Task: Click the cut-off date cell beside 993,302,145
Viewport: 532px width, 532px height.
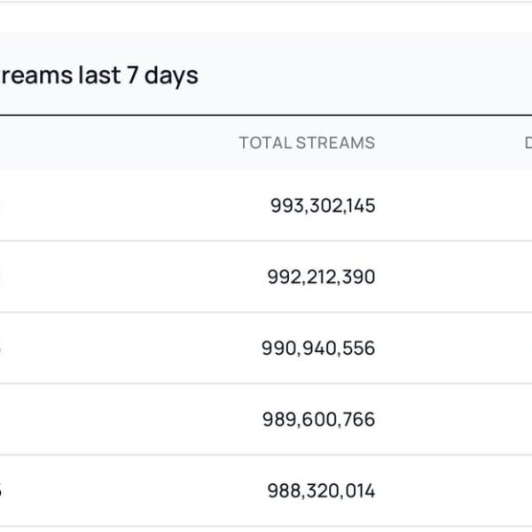Action: [x=3, y=206]
